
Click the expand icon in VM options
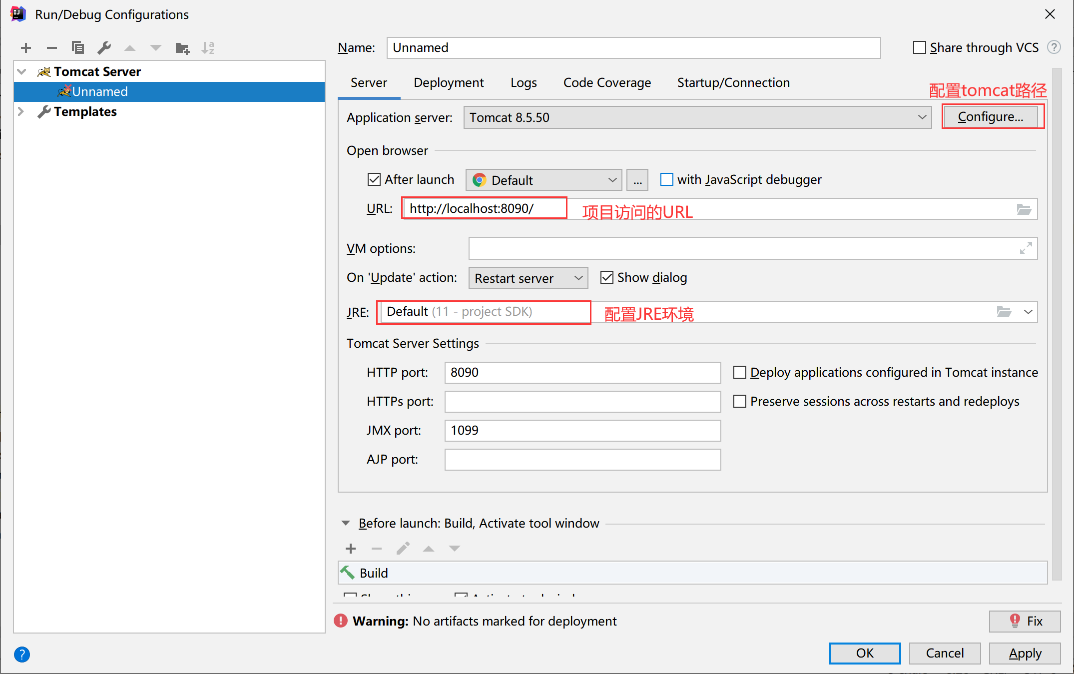(1026, 248)
